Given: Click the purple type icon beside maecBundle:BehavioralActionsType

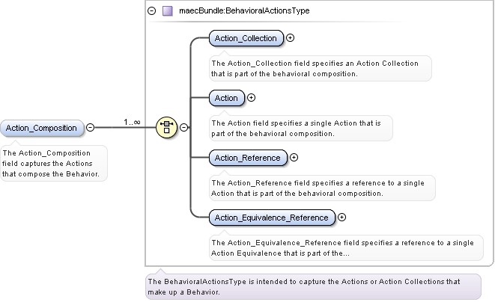Looking at the screenshot, I should coord(167,11).
